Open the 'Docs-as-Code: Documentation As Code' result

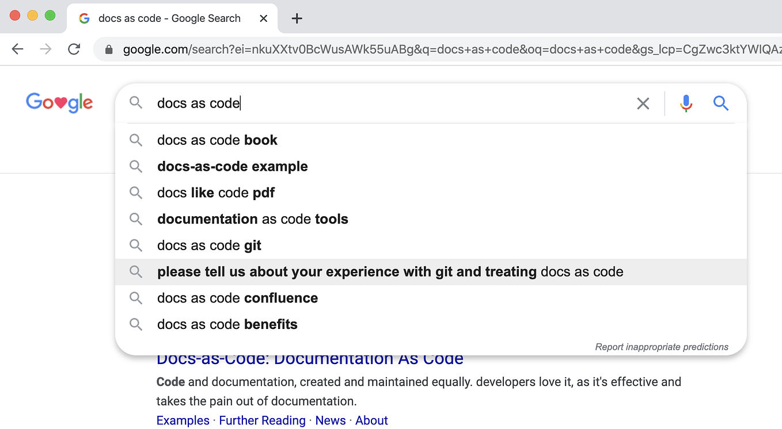coord(310,358)
